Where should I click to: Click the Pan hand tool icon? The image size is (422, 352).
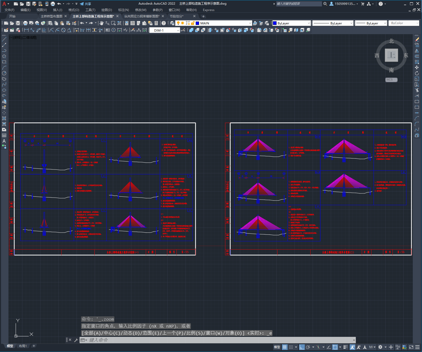[x=102, y=23]
